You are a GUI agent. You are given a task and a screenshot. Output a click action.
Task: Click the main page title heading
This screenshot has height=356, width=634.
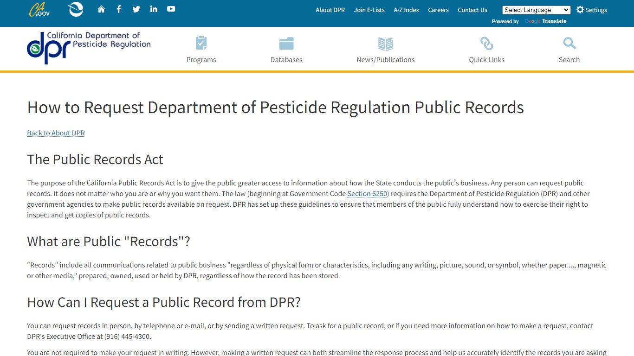(x=276, y=107)
